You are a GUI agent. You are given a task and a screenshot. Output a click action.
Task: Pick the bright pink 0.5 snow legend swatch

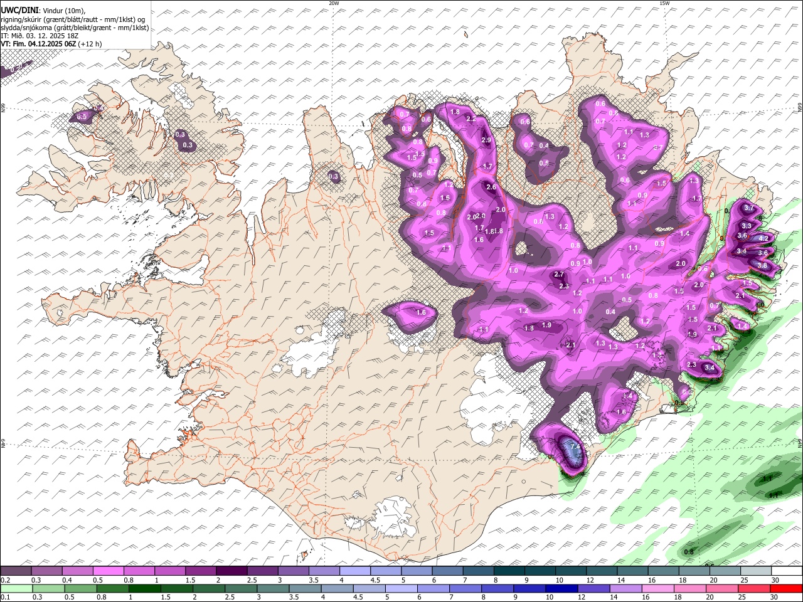click(x=108, y=571)
